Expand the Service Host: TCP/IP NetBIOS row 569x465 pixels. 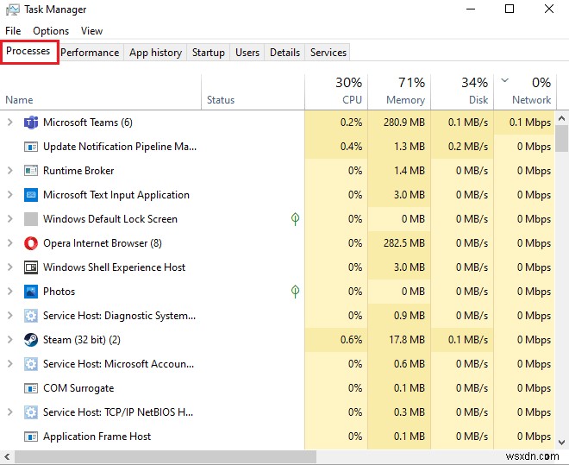pos(10,412)
